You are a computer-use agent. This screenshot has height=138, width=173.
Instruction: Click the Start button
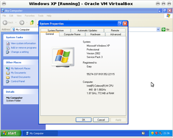click(11, 133)
